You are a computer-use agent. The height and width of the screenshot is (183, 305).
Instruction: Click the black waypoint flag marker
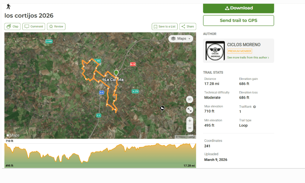tap(162, 108)
